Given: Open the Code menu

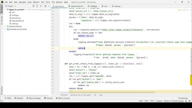Looking at the screenshot, I should pos(29,2).
